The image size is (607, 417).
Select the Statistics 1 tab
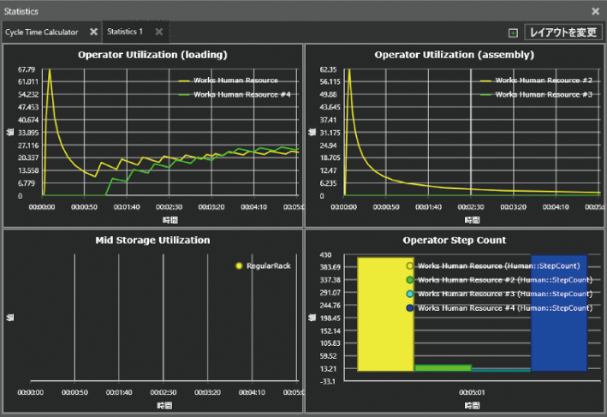pos(125,32)
